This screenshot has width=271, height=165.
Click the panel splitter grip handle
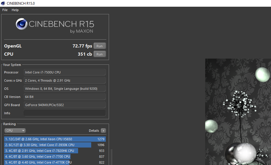pyautogui.click(x=112, y=157)
